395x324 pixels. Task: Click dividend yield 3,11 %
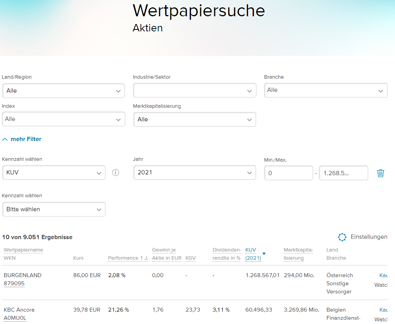(221, 310)
